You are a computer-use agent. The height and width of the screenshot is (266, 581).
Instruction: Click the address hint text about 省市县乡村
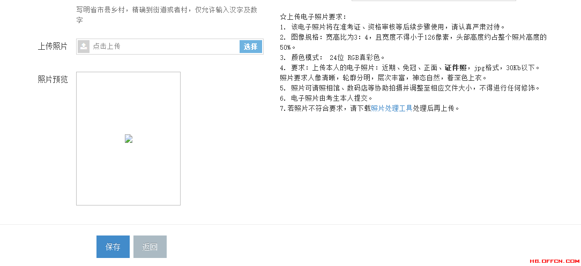pyautogui.click(x=167, y=15)
